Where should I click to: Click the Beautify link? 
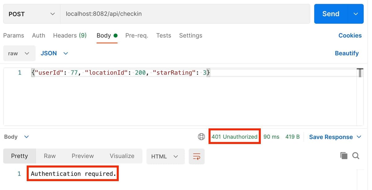[347, 53]
